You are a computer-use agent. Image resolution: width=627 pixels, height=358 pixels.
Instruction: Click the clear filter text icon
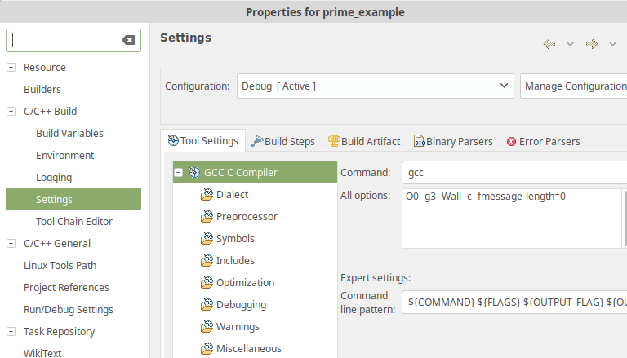click(128, 40)
